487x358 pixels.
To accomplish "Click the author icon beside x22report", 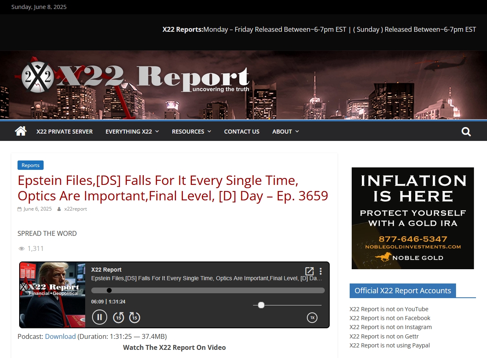I will click(x=59, y=209).
